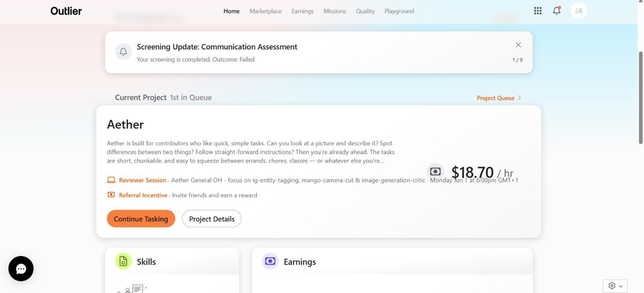This screenshot has height=293, width=644.
Task: Click the Screening Update: Communication Assessment title
Action: (x=217, y=47)
